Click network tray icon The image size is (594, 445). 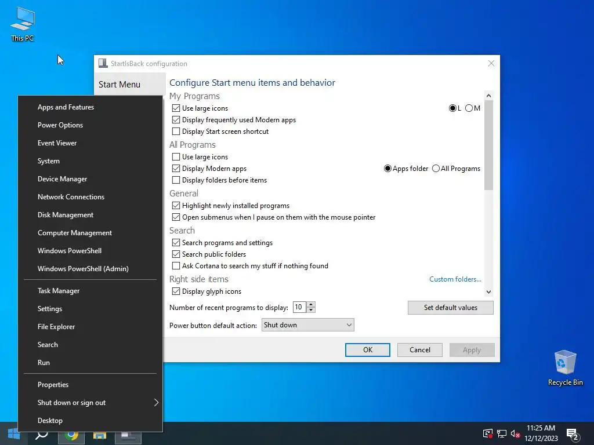(x=502, y=434)
